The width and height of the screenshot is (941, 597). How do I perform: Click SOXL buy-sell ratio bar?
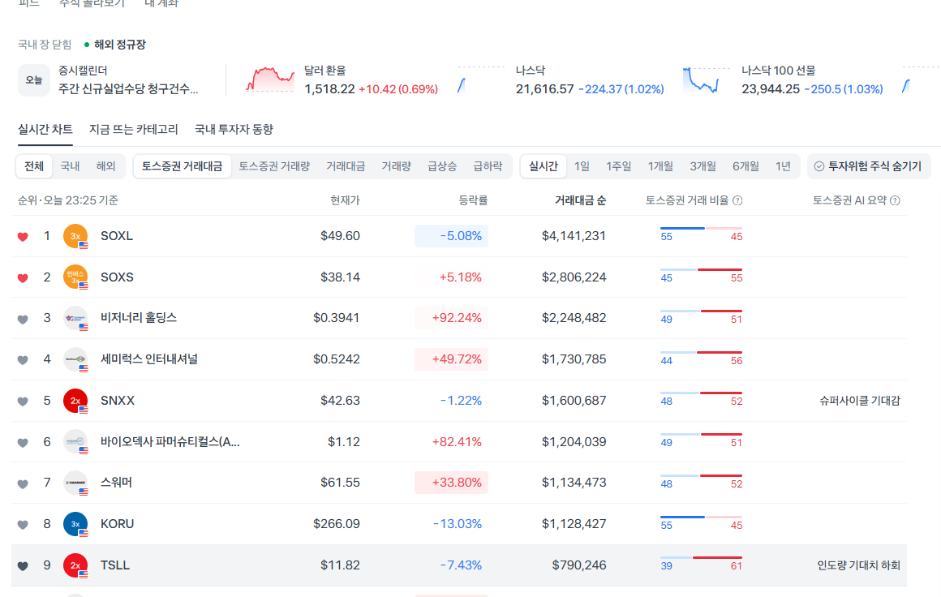click(701, 229)
